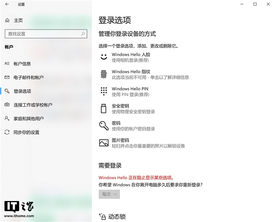
Task: Choose the Windows Hello face smiley icon
Action: pyautogui.click(x=104, y=57)
